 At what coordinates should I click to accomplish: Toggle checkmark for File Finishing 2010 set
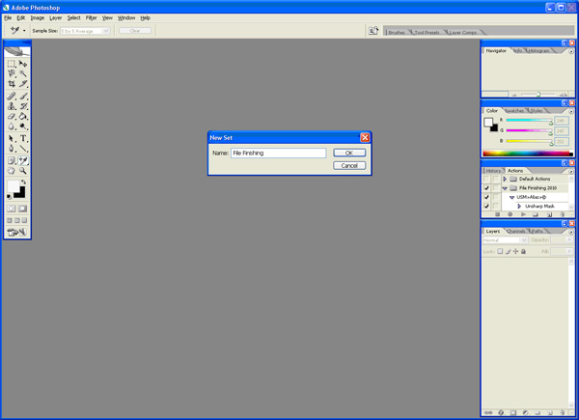pos(486,188)
